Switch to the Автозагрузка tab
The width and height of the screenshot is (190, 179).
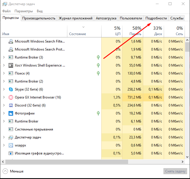pyautogui.click(x=106, y=18)
